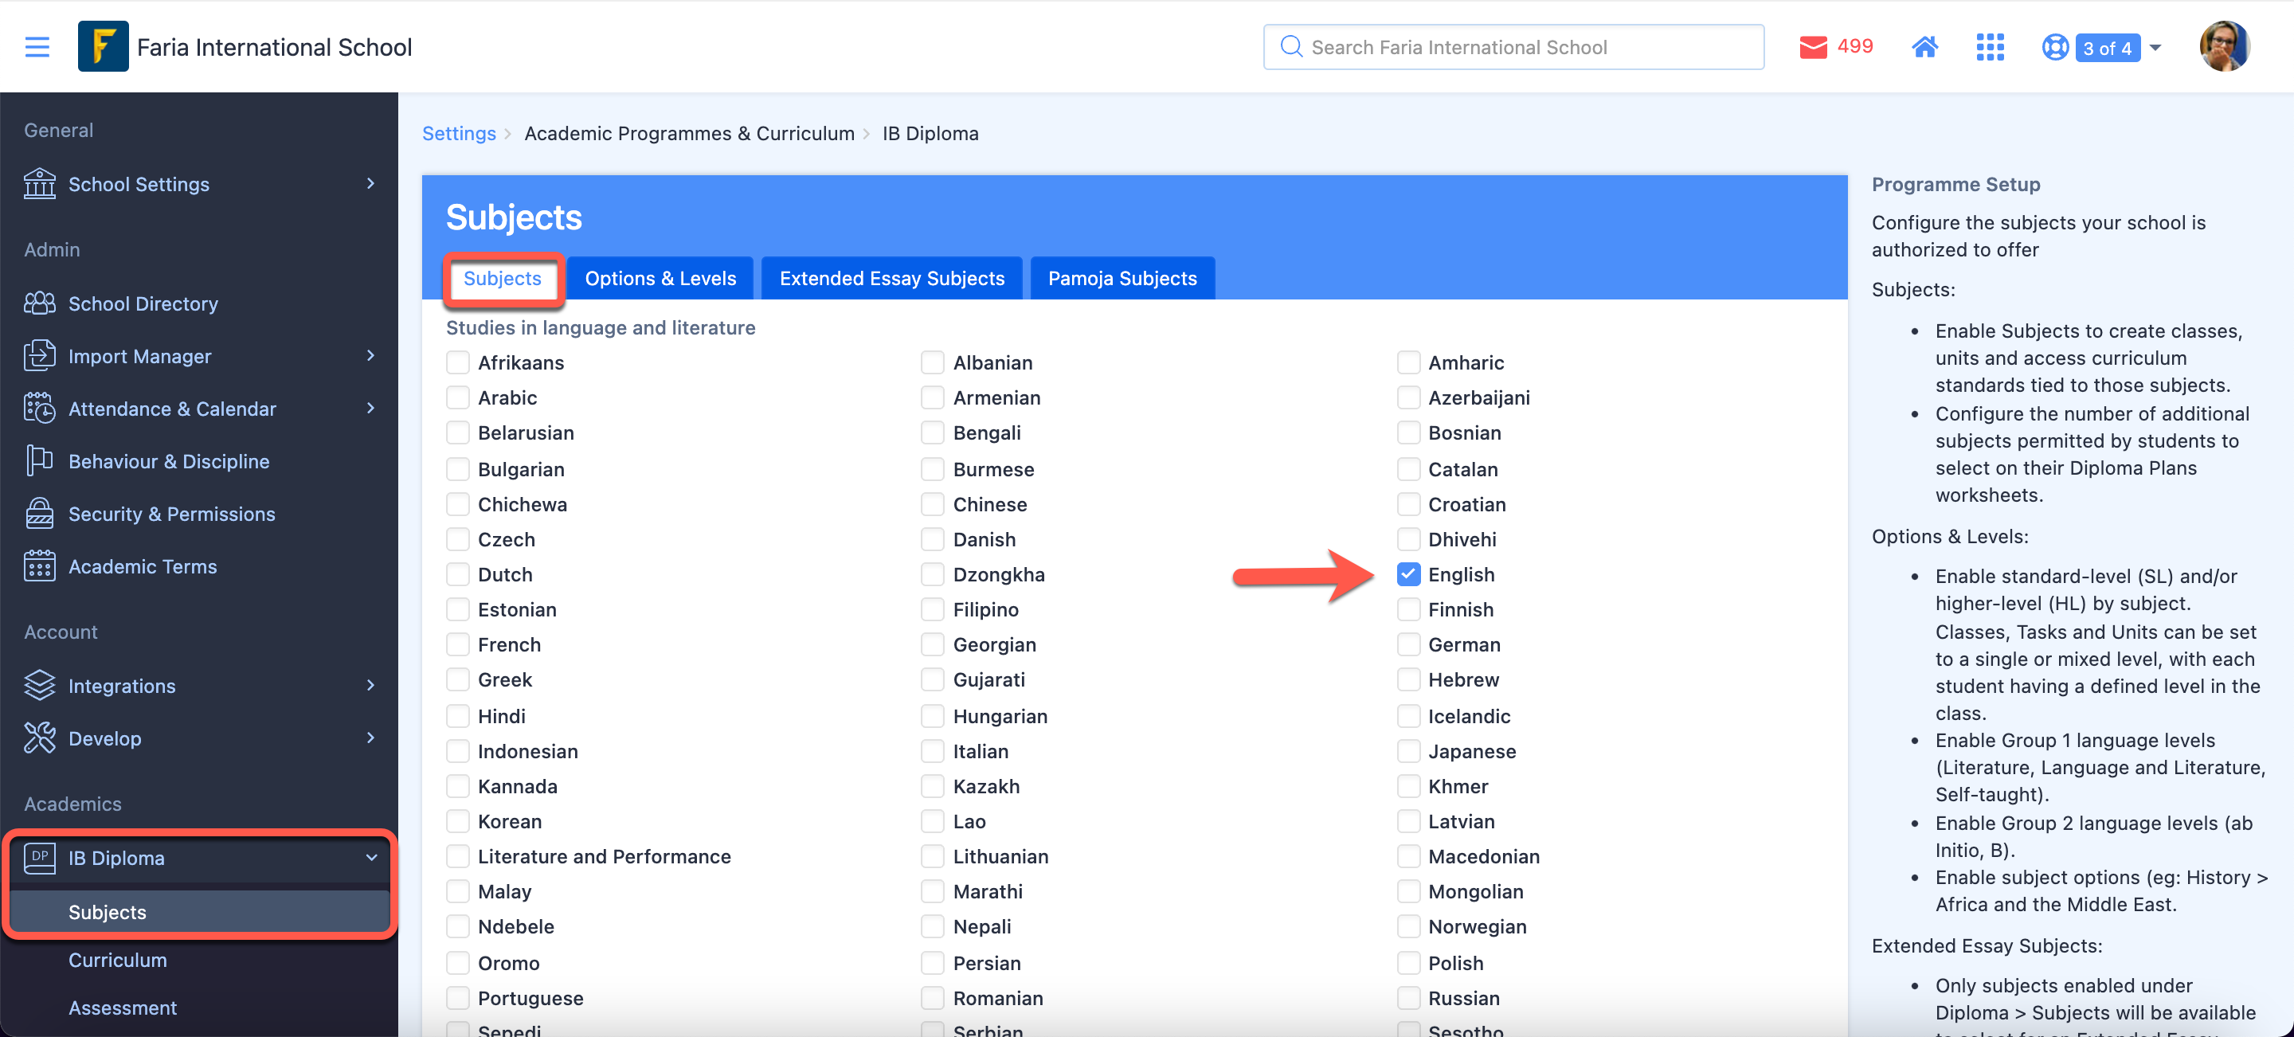
Task: Uncheck the English subject checkbox
Action: click(1408, 574)
